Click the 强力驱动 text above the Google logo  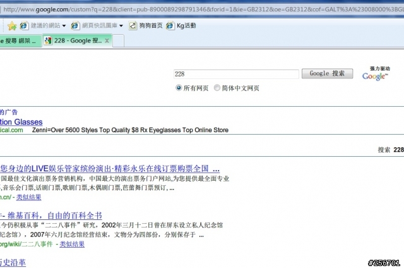pos(380,69)
